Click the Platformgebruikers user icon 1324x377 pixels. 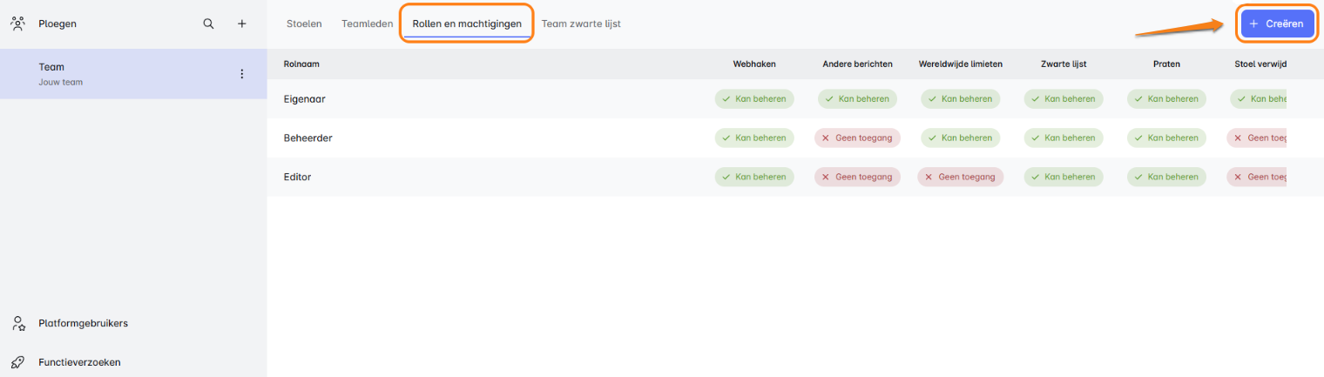pyautogui.click(x=17, y=323)
